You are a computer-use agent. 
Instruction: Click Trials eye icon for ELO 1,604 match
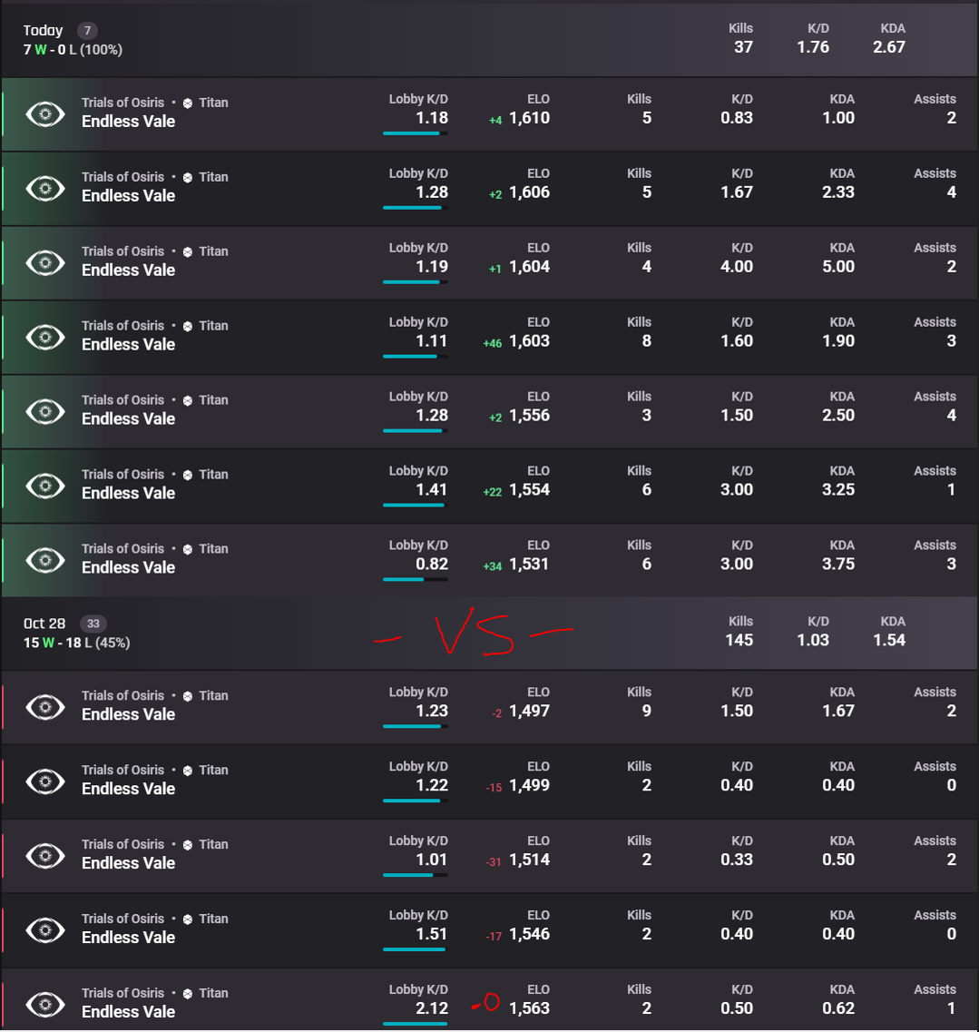tap(45, 263)
